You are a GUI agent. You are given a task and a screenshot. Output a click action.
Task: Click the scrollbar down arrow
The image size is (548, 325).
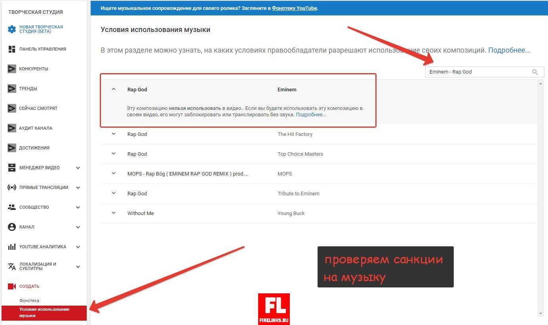click(541, 314)
